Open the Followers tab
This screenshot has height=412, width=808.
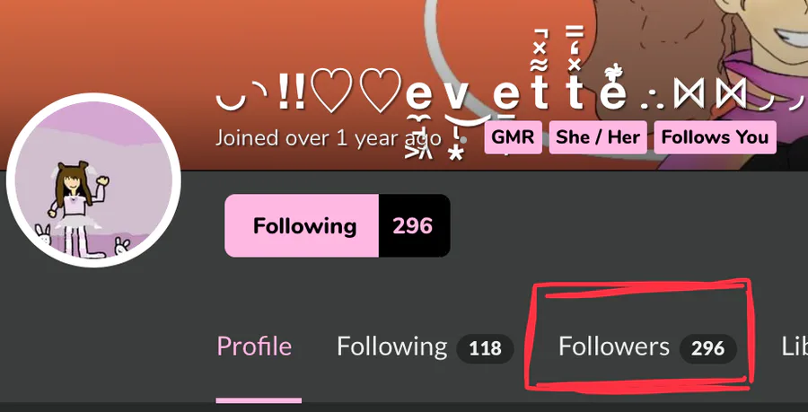[614, 346]
